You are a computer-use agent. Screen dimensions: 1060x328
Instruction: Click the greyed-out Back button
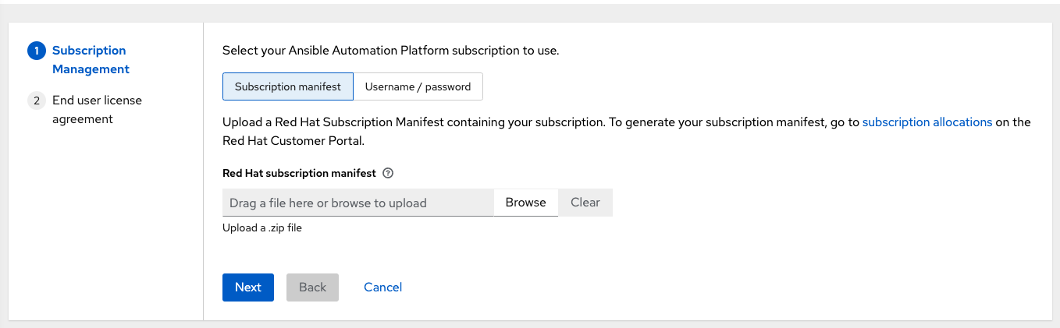pyautogui.click(x=312, y=287)
